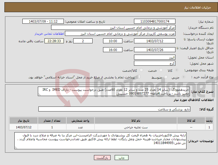The width and height of the screenshot is (218, 165).
Task: Click the ردیف column header
Action: pos(209,121)
